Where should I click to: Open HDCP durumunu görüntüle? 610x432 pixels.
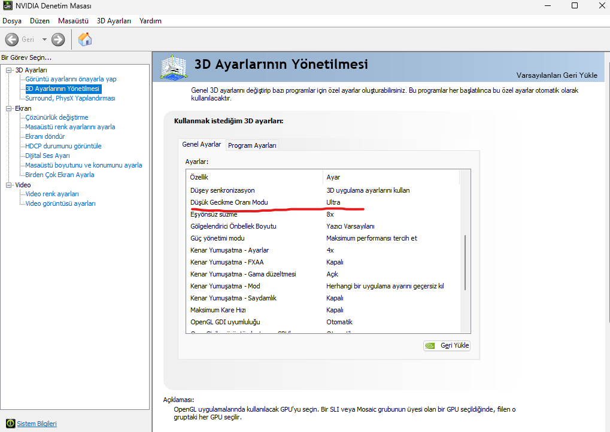(x=63, y=146)
